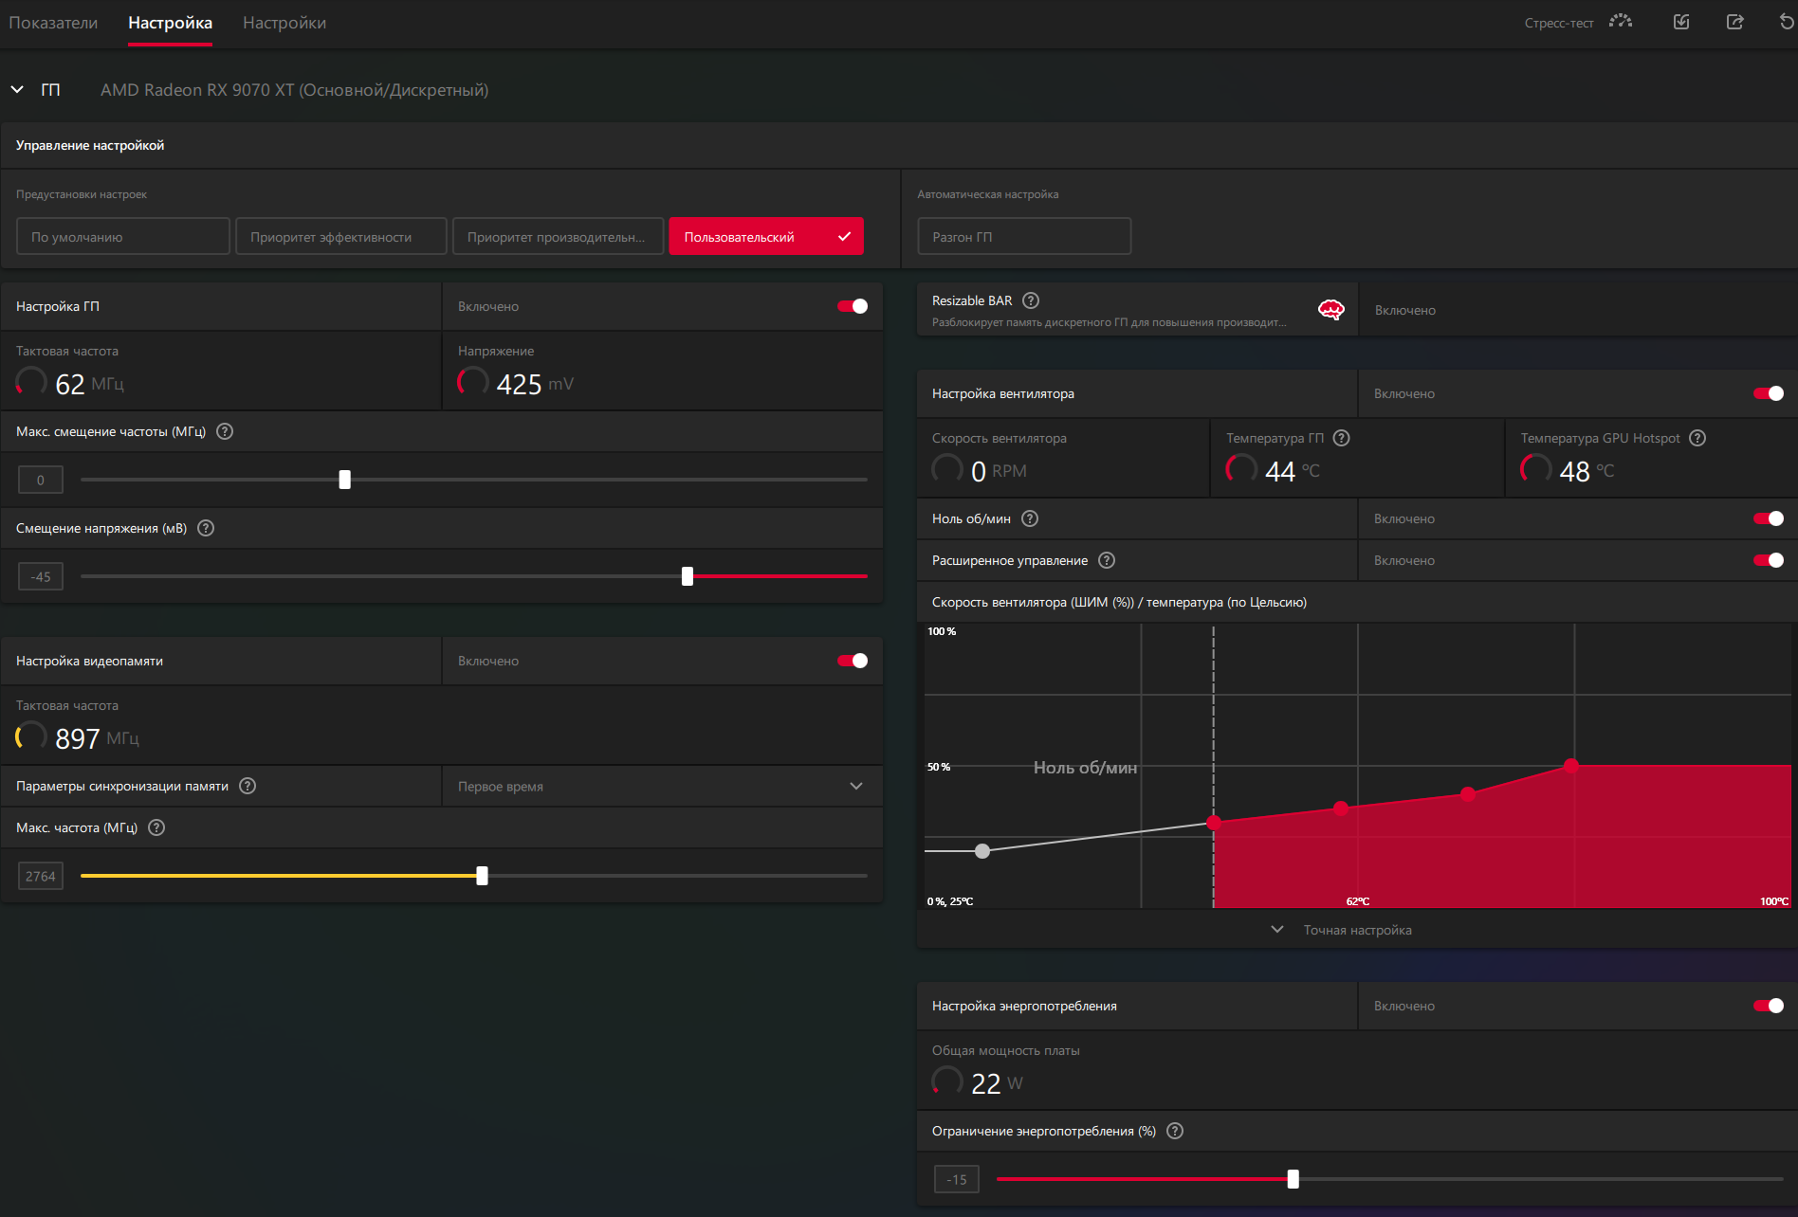
Task: Choose the Приоритет производительности preset
Action: click(559, 236)
